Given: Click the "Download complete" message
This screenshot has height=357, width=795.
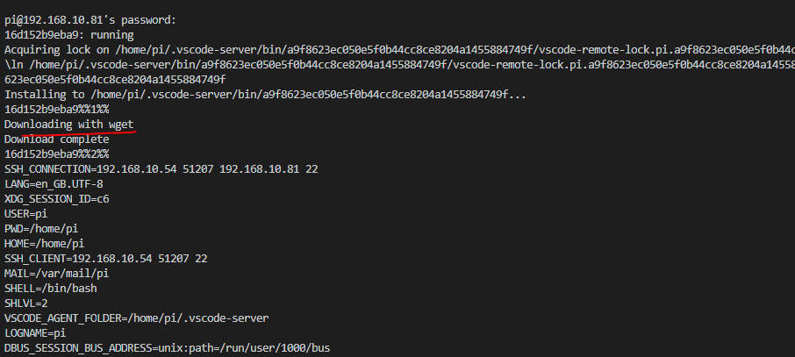Looking at the screenshot, I should tap(57, 139).
